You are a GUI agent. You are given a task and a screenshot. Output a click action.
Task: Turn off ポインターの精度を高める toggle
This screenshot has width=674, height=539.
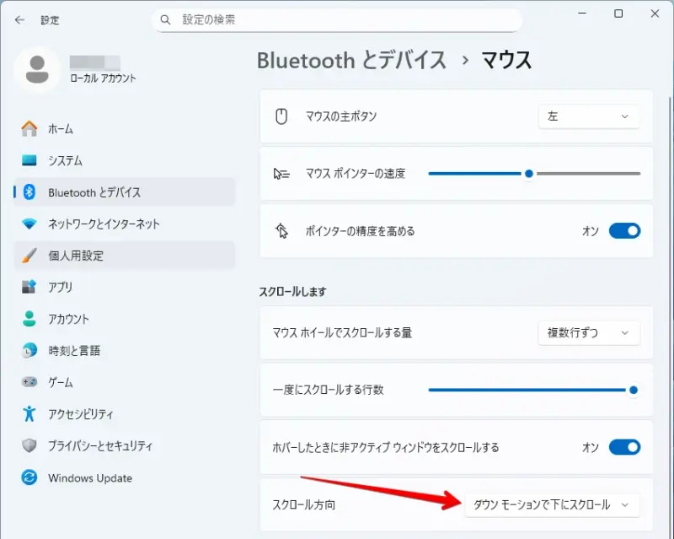point(624,231)
